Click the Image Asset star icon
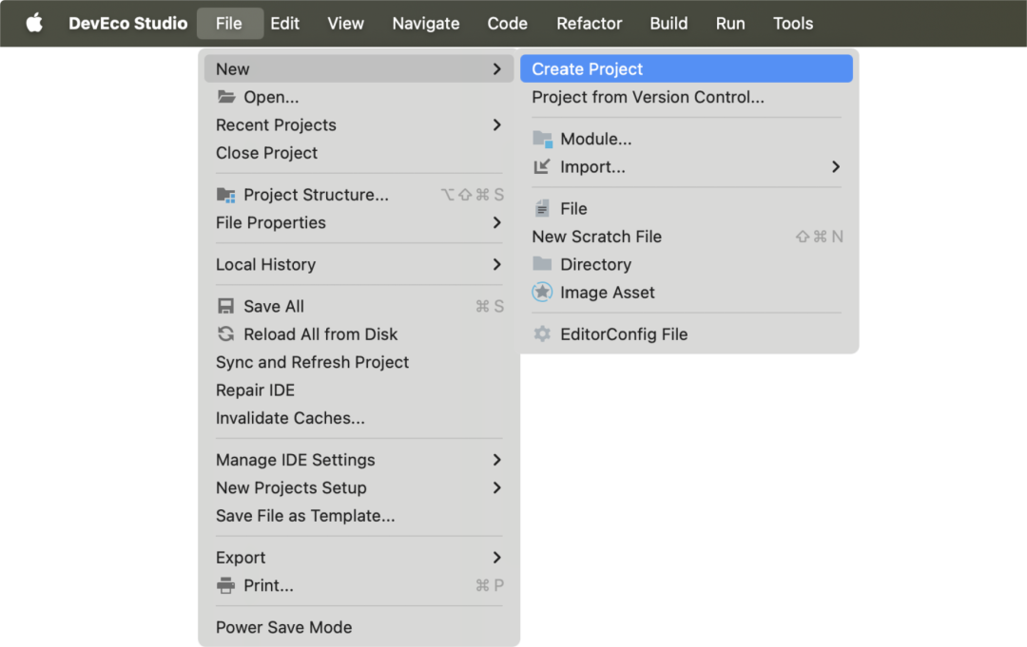Image resolution: width=1027 pixels, height=647 pixels. coord(542,292)
